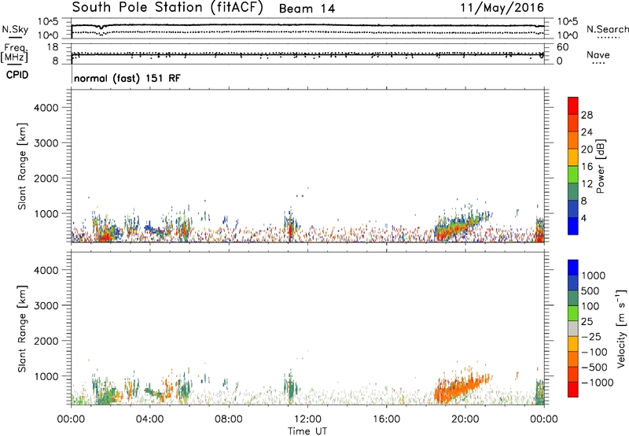Image resolution: width=629 pixels, height=436 pixels.
Task: Select the text "normal (fast) 151 RF"
Action: tap(127, 78)
